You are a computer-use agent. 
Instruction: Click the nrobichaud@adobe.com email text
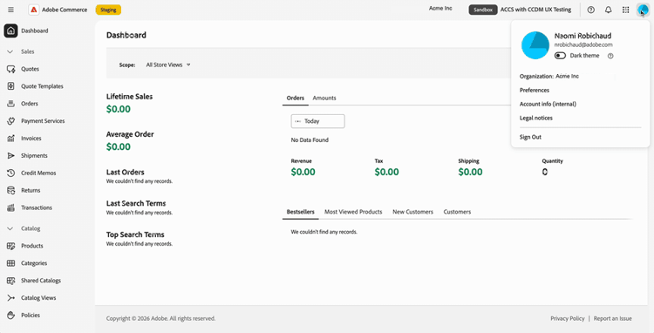click(x=583, y=44)
